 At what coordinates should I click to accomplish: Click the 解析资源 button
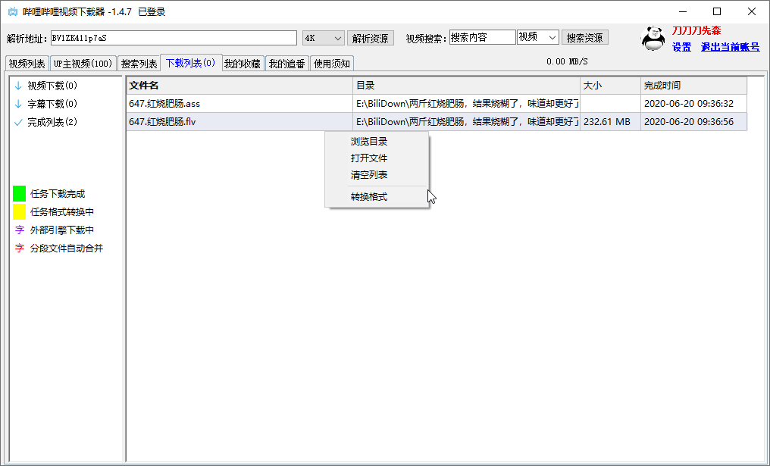[x=371, y=36]
